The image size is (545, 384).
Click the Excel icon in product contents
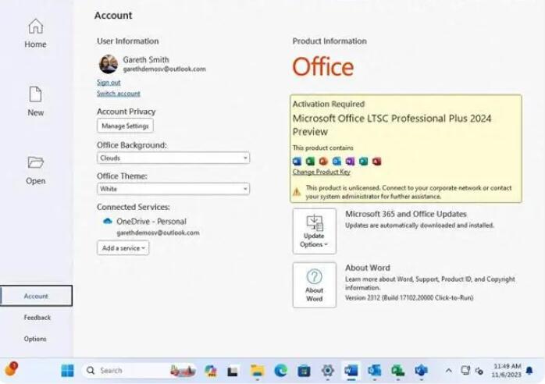click(x=310, y=162)
